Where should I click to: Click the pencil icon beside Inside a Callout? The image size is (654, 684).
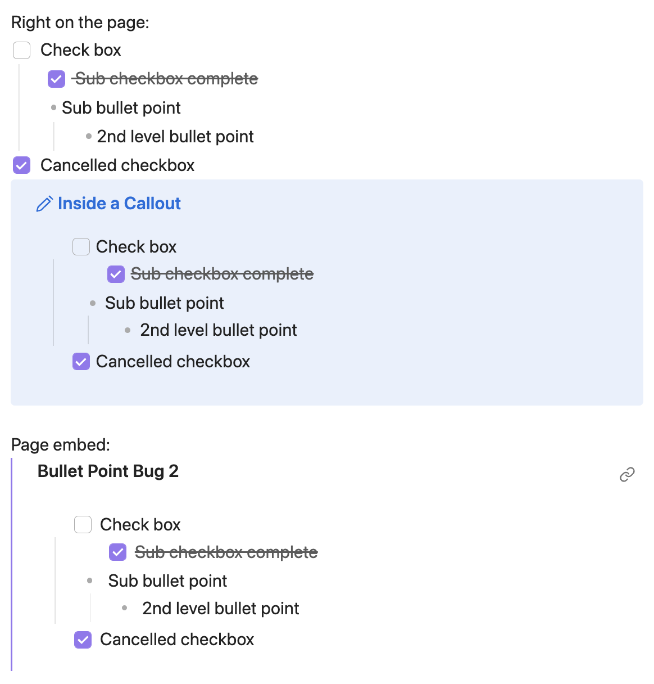[44, 204]
